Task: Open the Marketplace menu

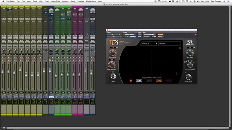Action: [91, 1]
